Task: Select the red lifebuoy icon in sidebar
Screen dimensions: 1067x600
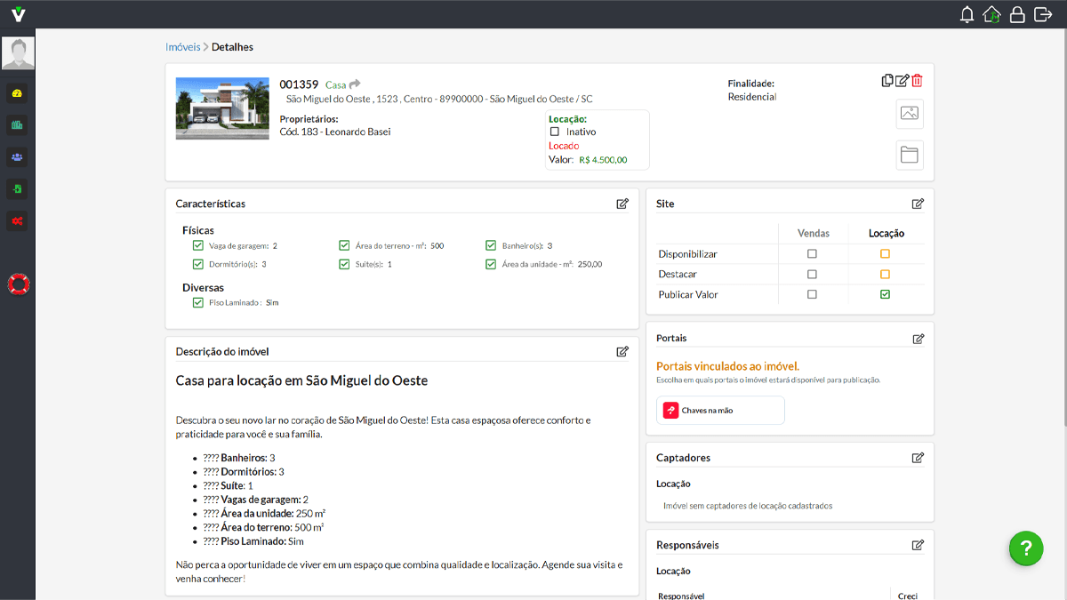Action: pos(18,284)
